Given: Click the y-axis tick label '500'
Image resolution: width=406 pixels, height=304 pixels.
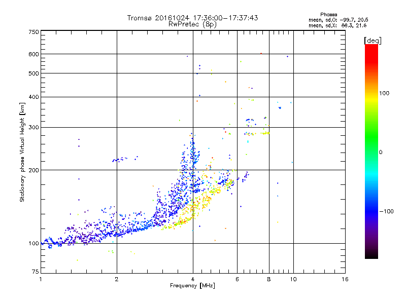Looking at the screenshot, I should (34, 73).
